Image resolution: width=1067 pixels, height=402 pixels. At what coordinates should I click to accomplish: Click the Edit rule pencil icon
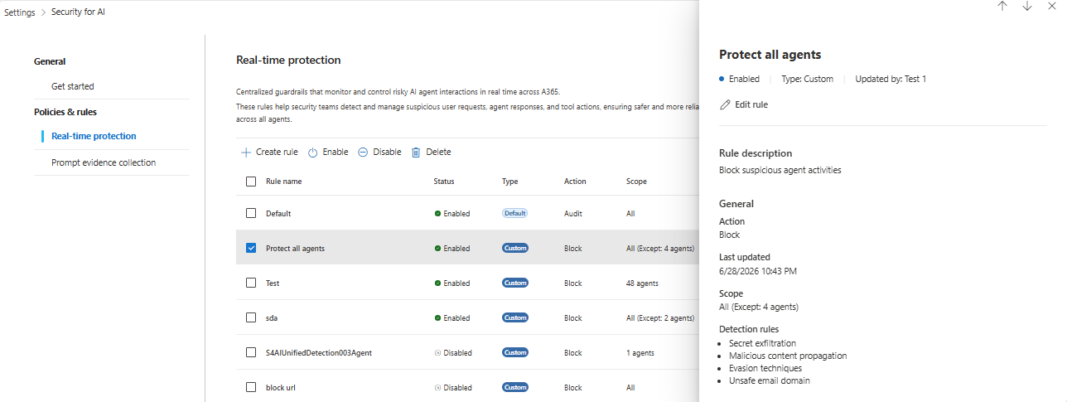[x=725, y=104]
